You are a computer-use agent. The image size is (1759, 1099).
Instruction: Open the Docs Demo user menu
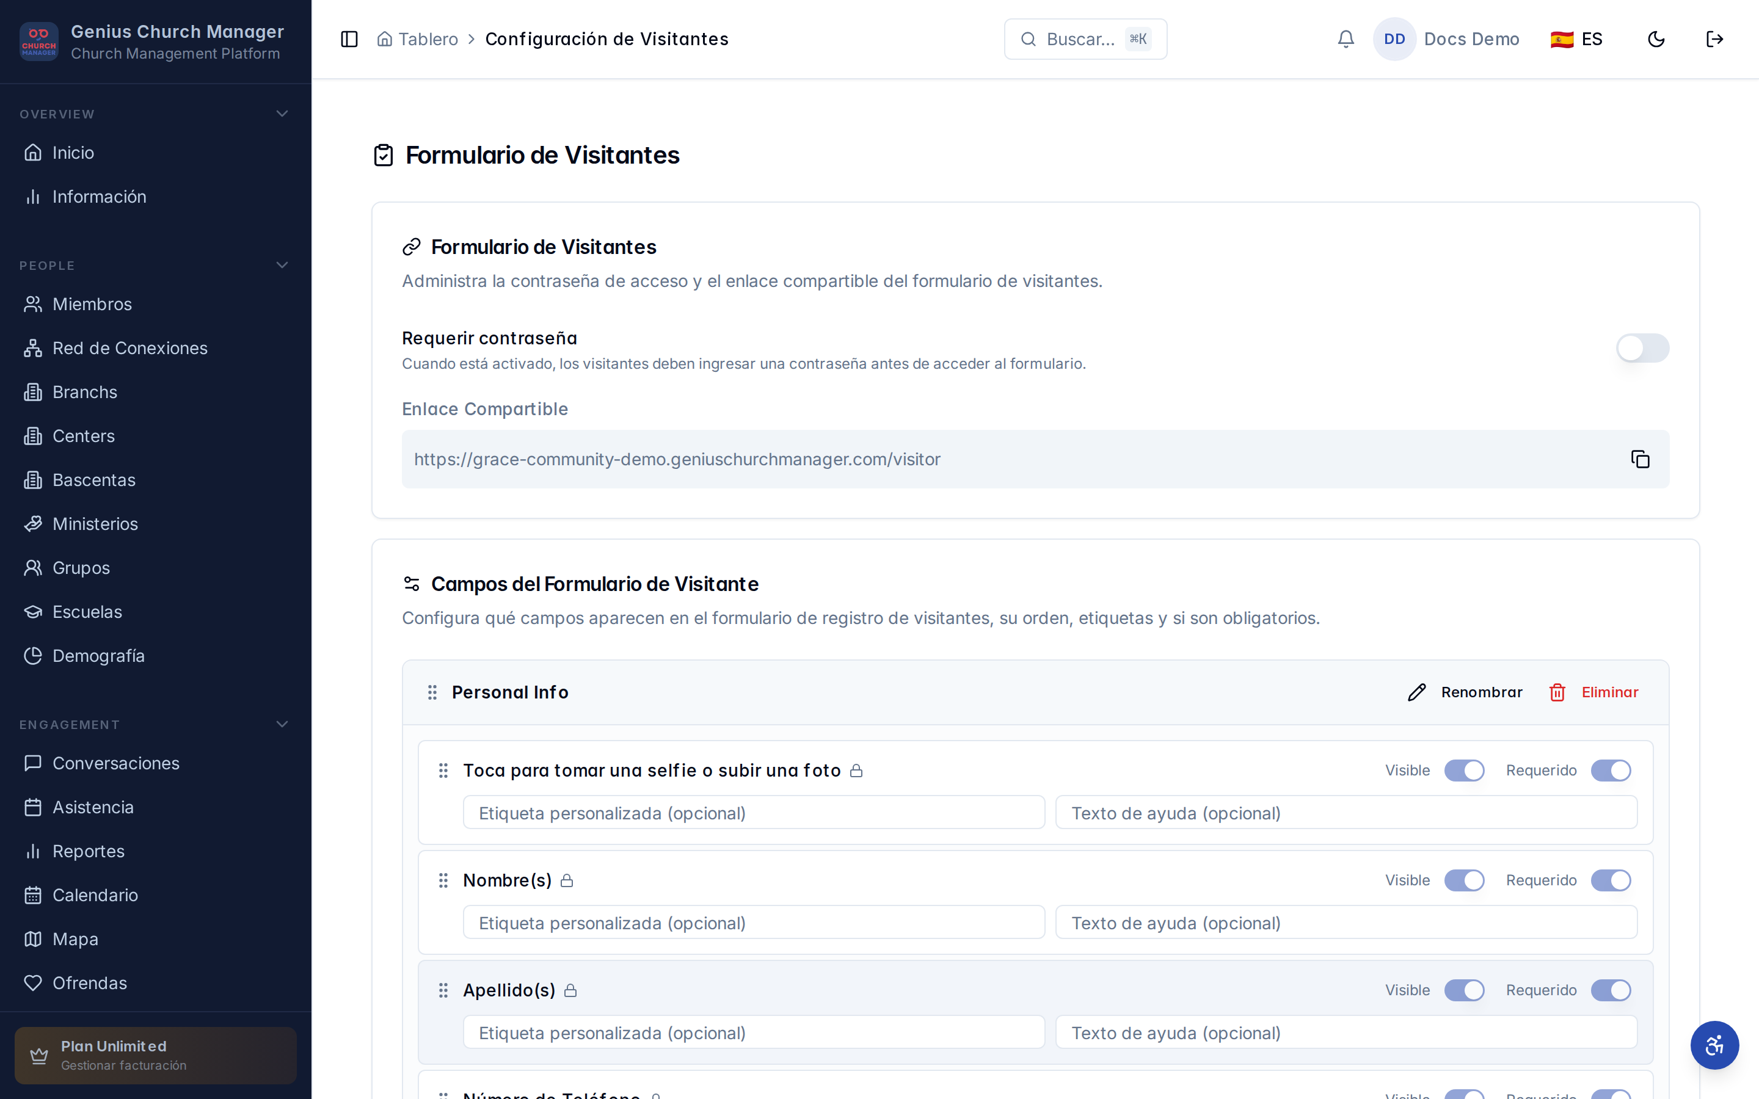[1446, 39]
